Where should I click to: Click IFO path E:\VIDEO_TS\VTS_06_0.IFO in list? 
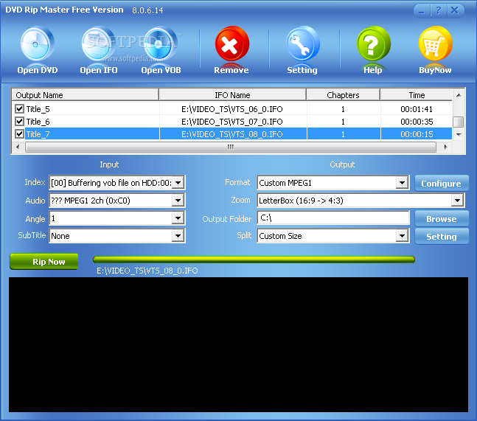[232, 109]
